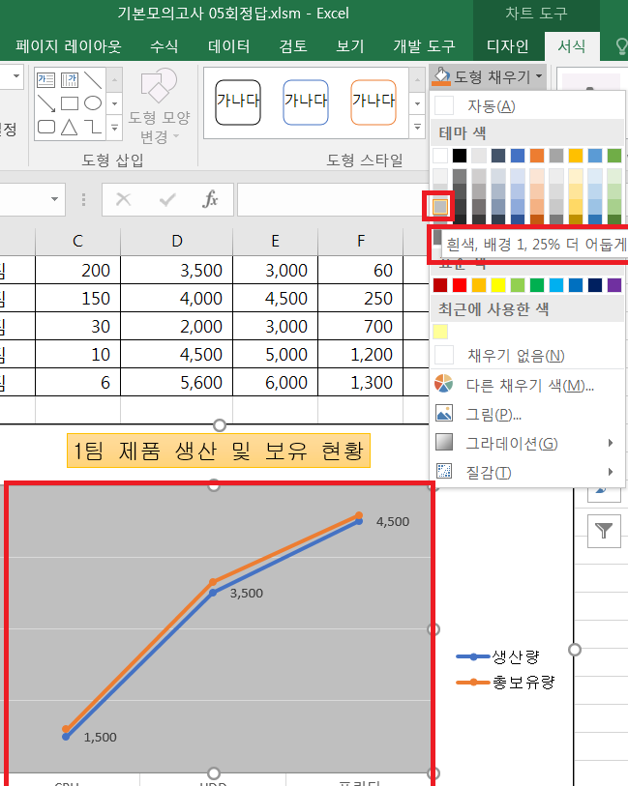This screenshot has height=786, width=628.
Task: Select the chart title text box
Action: tap(219, 451)
